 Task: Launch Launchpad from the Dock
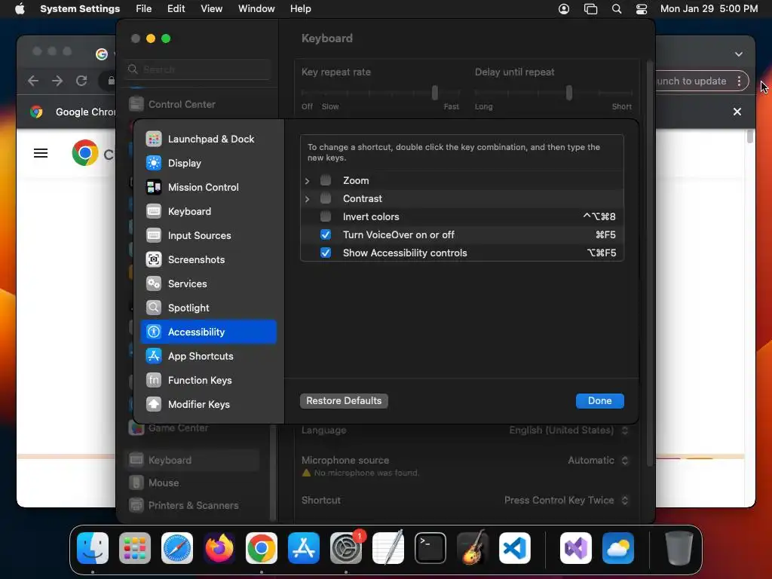pyautogui.click(x=135, y=548)
